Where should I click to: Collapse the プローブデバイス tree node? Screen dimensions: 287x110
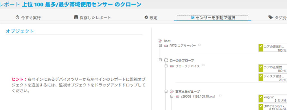[166, 66]
